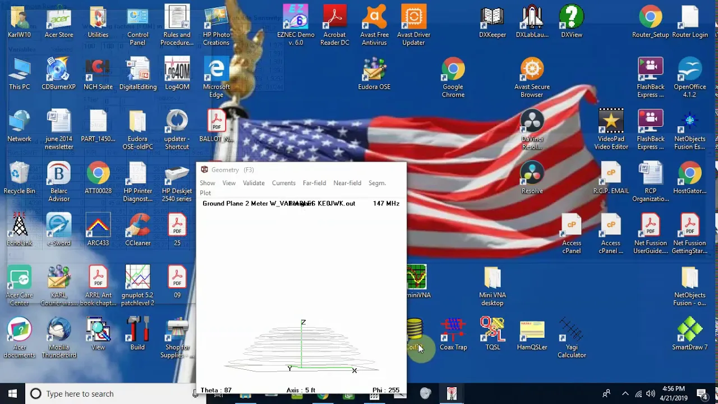The height and width of the screenshot is (404, 718).
Task: Open the Plot menu in Geometry window
Action: point(205,193)
